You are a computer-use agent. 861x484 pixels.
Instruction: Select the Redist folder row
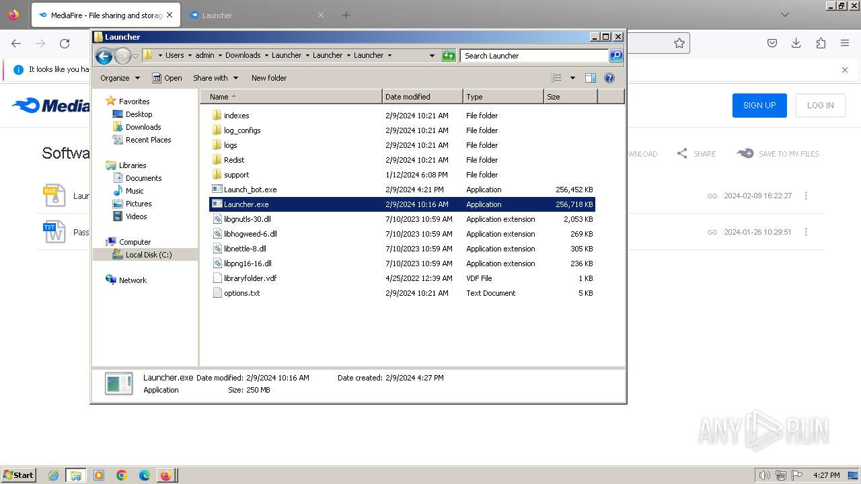click(x=402, y=160)
